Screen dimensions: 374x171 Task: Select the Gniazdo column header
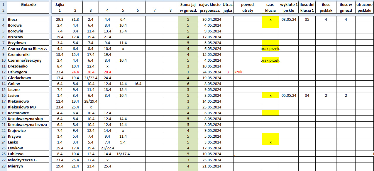(x=29, y=4)
